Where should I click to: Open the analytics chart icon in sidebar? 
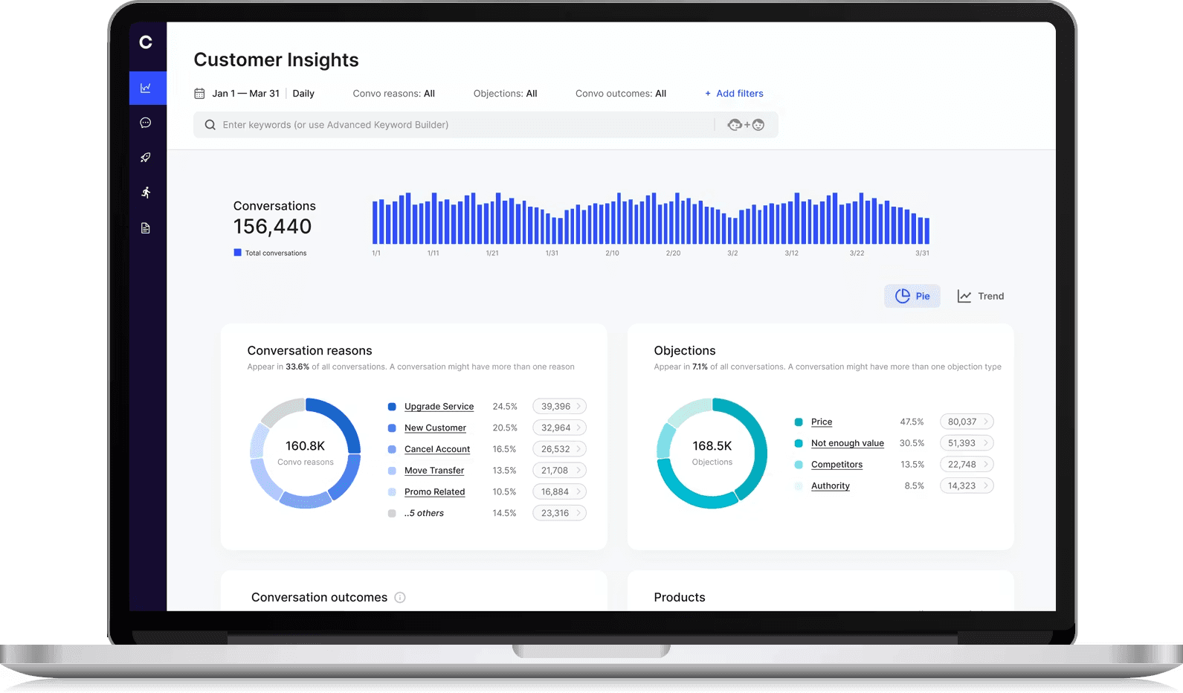click(x=146, y=88)
